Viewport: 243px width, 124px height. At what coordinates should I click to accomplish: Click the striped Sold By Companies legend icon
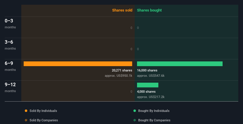(26, 120)
